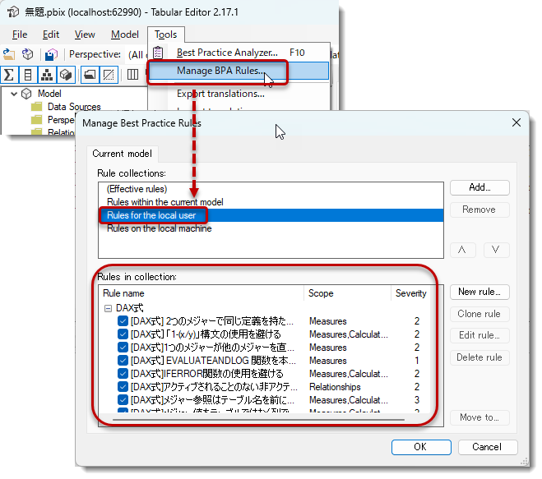The height and width of the screenshot is (479, 542).
Task: Select Rules on the local machine
Action: (271, 228)
